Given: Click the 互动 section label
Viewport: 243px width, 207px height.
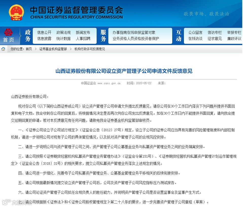Looking at the screenshot, I should click(x=179, y=36).
